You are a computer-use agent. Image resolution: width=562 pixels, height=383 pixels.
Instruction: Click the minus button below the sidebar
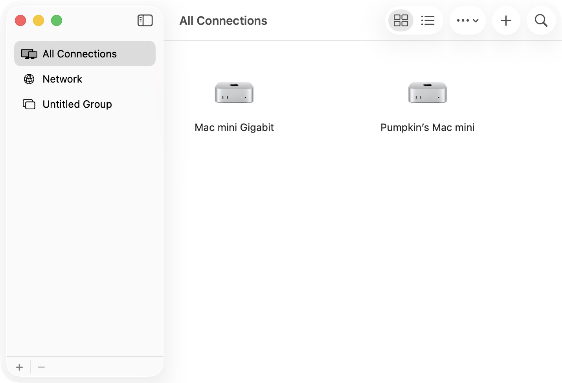pos(41,367)
